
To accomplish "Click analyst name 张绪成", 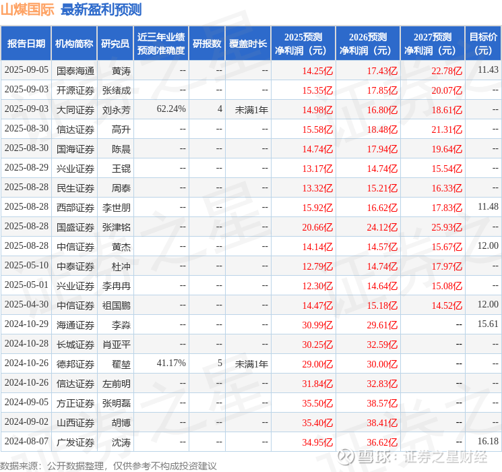I will tap(117, 90).
